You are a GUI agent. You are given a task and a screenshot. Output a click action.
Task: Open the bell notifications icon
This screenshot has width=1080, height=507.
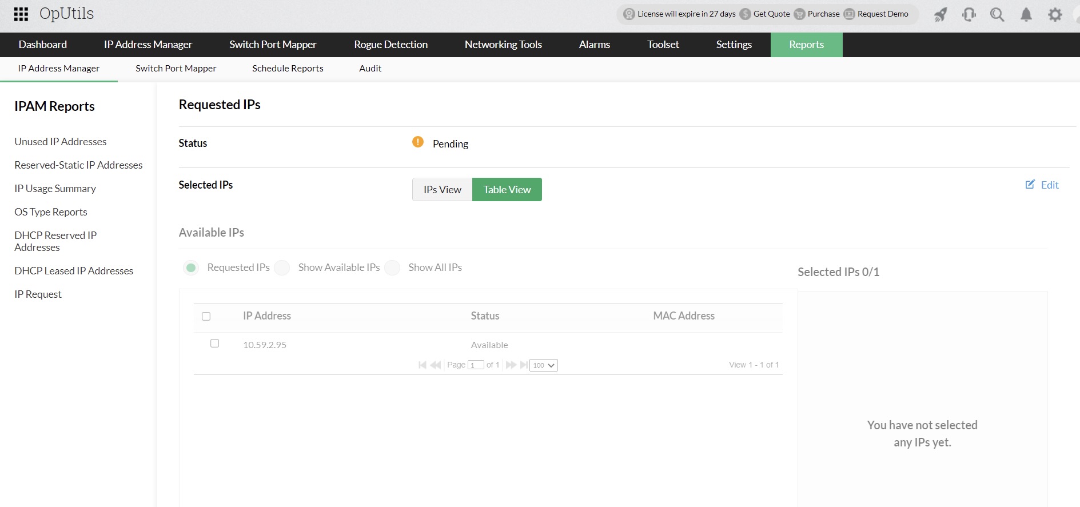1026,14
